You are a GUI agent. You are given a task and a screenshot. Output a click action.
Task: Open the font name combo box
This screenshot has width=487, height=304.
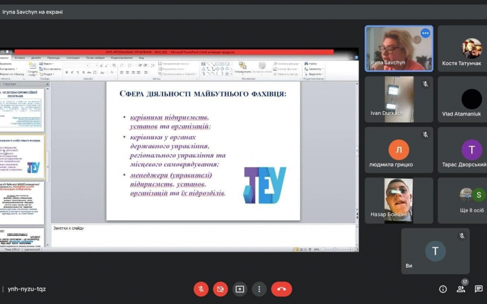coord(77,66)
